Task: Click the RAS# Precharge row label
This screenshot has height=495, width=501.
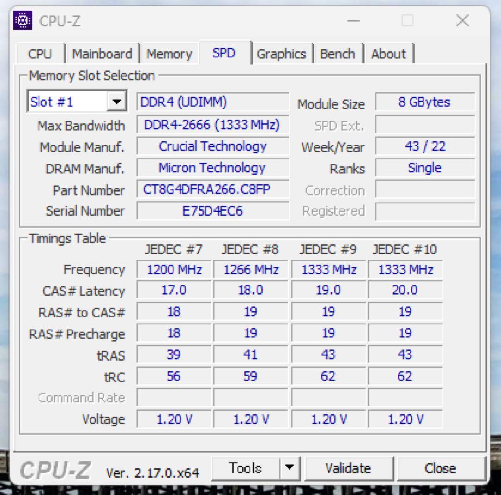Action: (77, 335)
